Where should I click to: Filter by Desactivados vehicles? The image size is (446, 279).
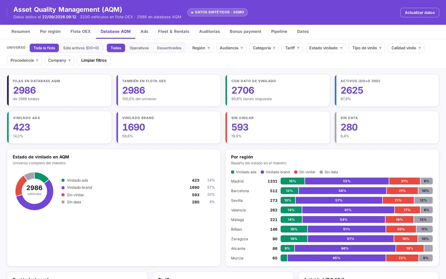pyautogui.click(x=169, y=48)
